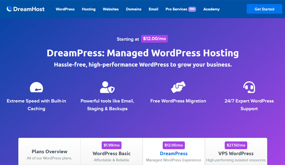Viewport: 285px width, 165px height.
Task: Click the speedometer Extreme Speed icon
Action: pos(36,87)
